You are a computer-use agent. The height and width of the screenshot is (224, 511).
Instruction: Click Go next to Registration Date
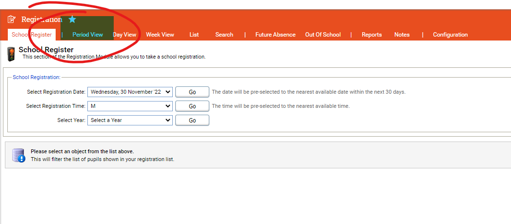[x=192, y=92]
